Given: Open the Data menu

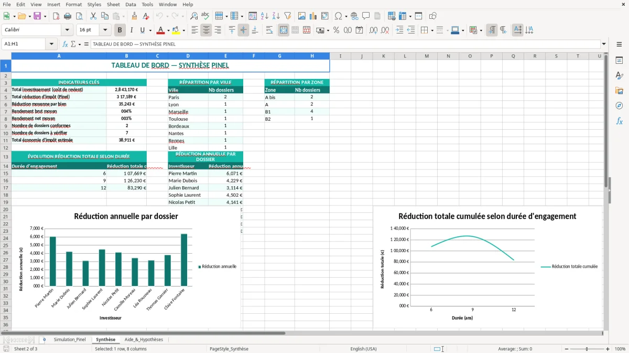Looking at the screenshot, I should (x=131, y=4).
